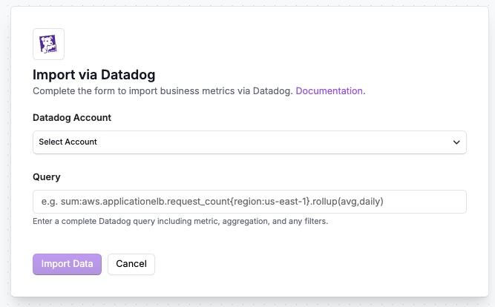Click the Datadog dog logo icon
The width and height of the screenshot is (495, 307).
48,44
